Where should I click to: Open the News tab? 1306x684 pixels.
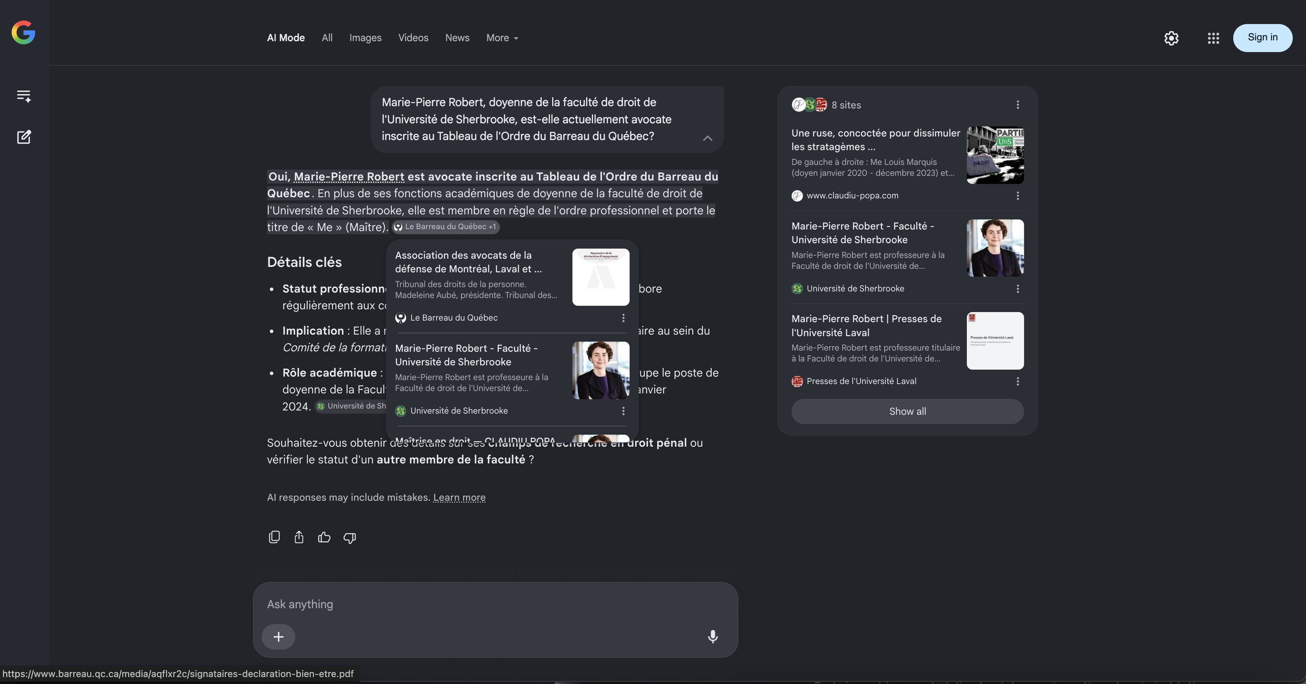click(x=457, y=38)
